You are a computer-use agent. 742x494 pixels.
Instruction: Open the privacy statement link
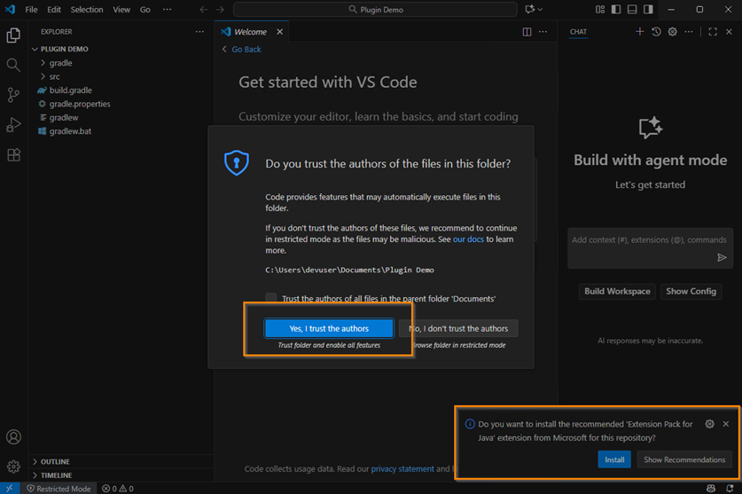coord(402,468)
